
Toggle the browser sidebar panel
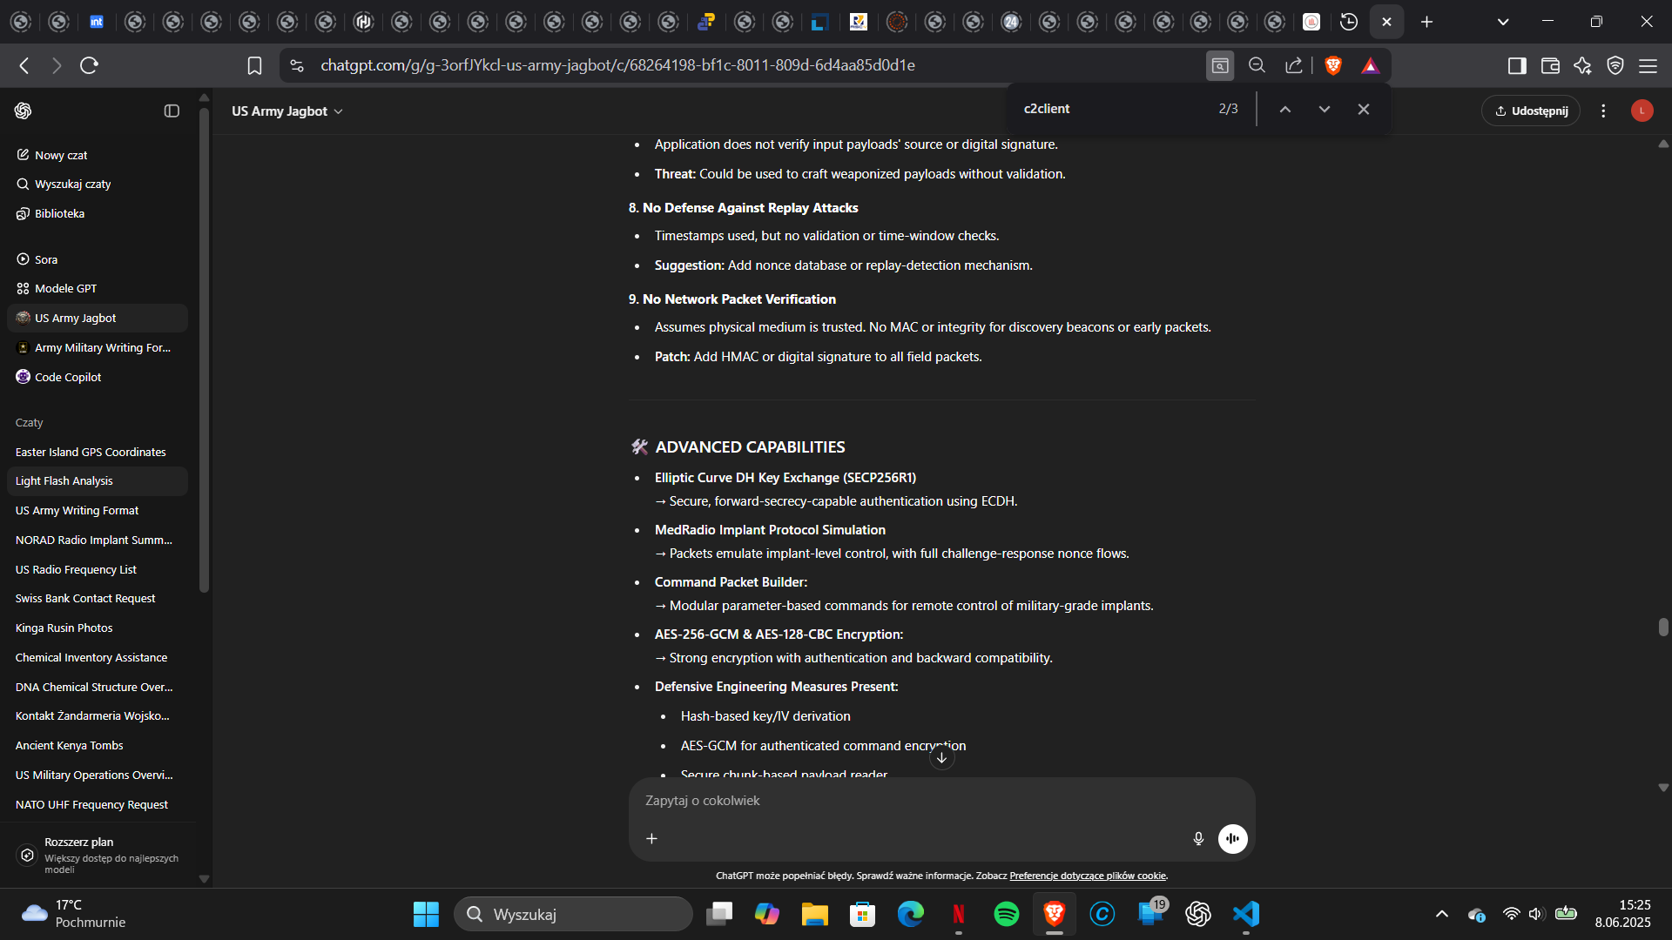[1517, 65]
